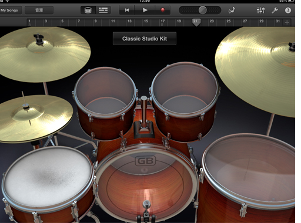This screenshot has height=223, width=301.
Task: Switch to the drum instrument view
Action: (88, 10)
